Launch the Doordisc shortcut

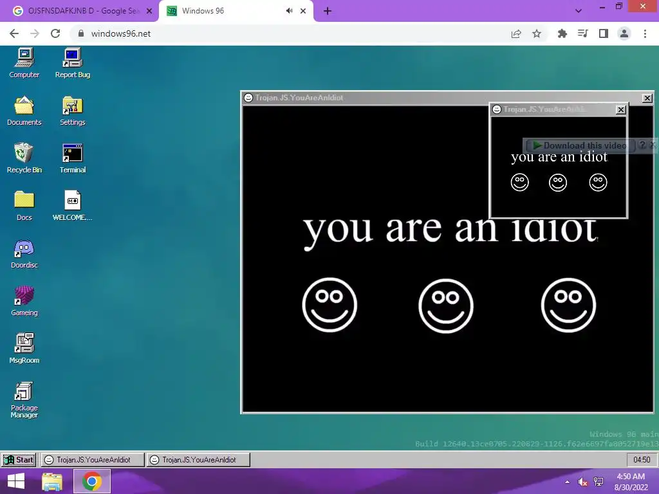(24, 253)
